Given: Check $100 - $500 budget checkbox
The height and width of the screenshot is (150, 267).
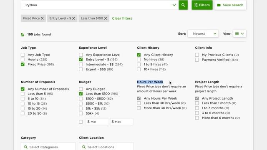Looking at the screenshot, I should coord(81,99).
